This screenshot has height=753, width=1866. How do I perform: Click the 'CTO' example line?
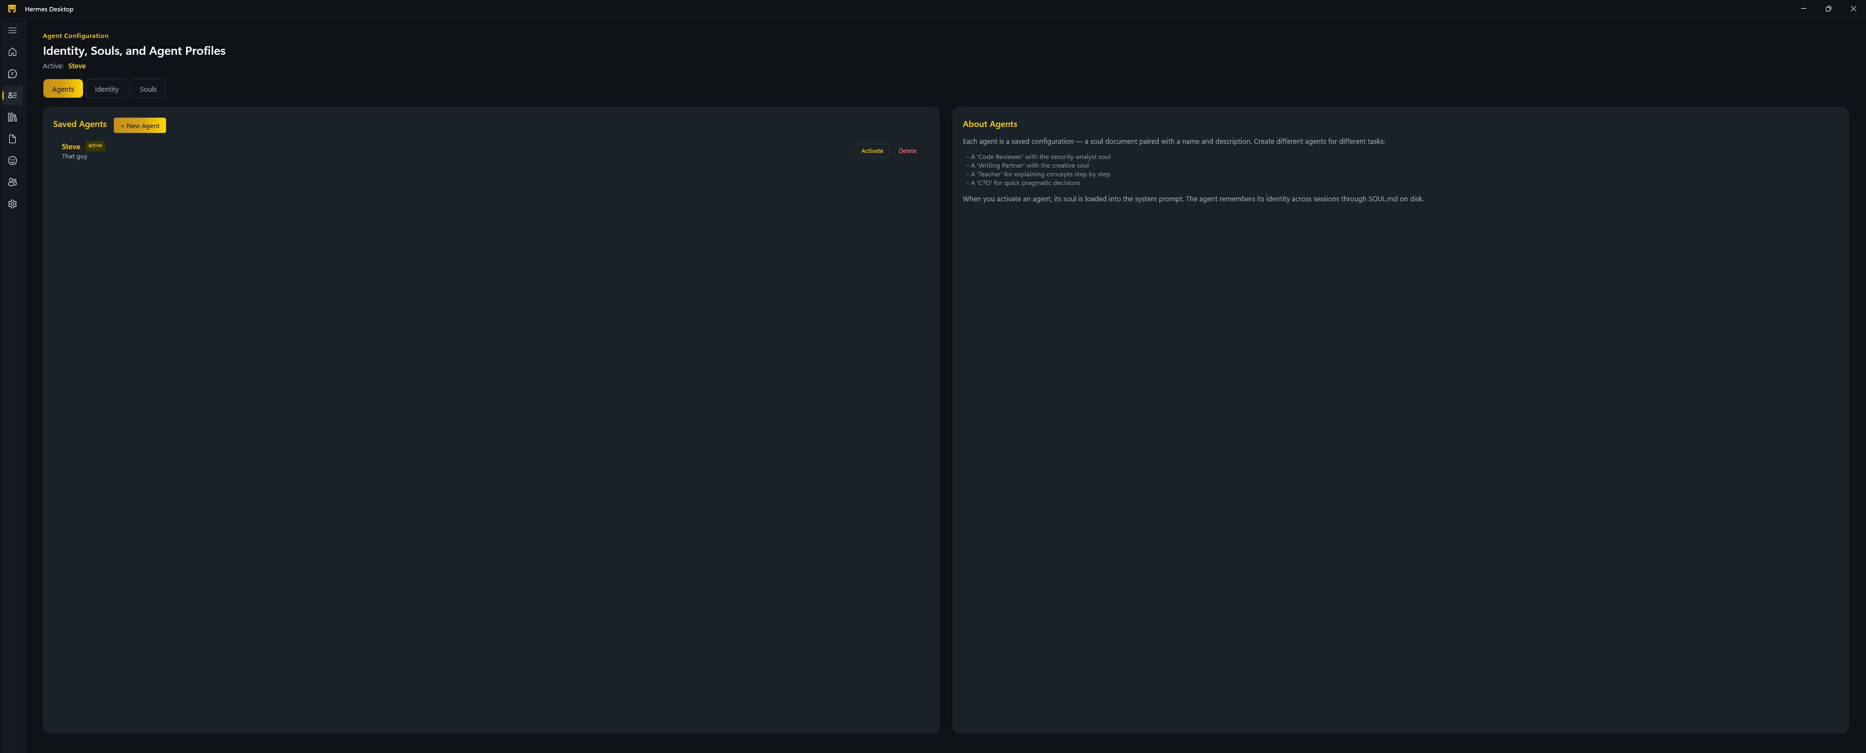1023,183
